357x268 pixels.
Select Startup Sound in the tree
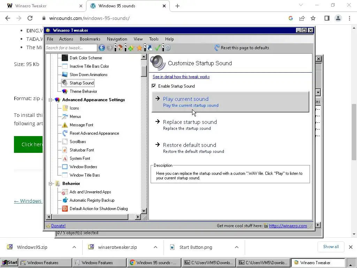point(82,83)
